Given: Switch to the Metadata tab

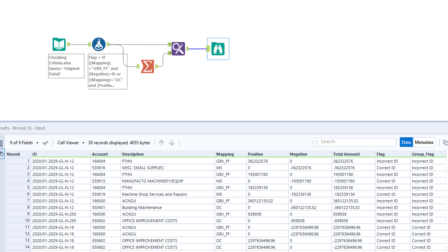Looking at the screenshot, I should point(424,142).
